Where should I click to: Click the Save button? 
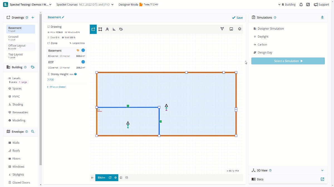click(237, 17)
